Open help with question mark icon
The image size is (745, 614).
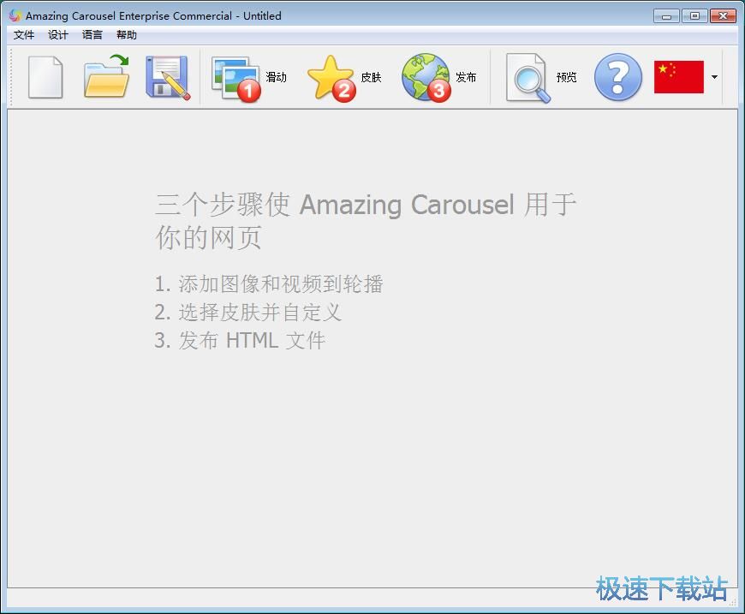click(618, 77)
